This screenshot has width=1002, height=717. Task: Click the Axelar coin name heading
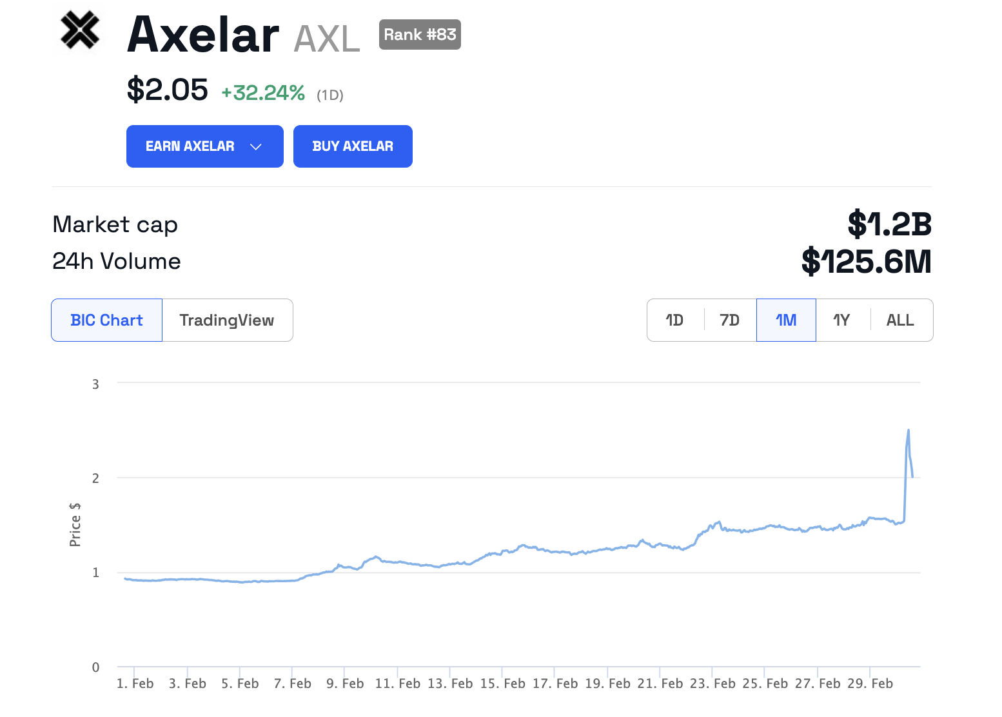point(203,35)
